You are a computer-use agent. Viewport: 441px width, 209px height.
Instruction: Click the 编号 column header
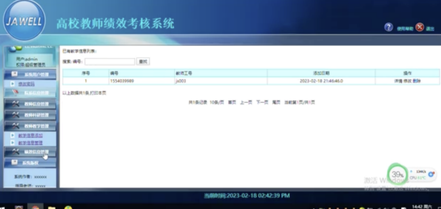coord(142,73)
